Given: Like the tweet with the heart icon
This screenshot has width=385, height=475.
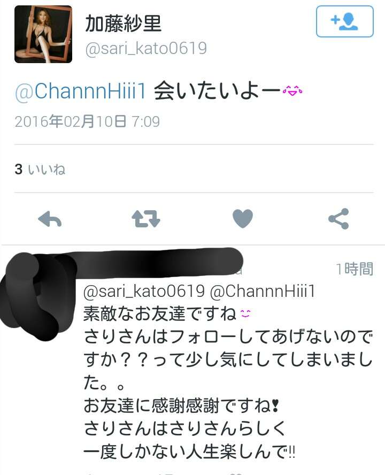Looking at the screenshot, I should pos(242,218).
